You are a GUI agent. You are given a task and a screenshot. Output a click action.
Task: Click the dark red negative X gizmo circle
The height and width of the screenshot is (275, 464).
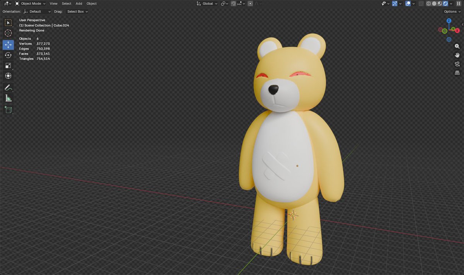pyautogui.click(x=440, y=29)
